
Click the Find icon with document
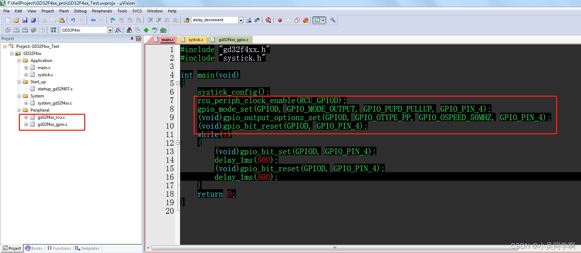coord(249,20)
